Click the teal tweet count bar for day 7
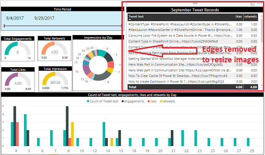265x155 pixels. (x=51, y=138)
